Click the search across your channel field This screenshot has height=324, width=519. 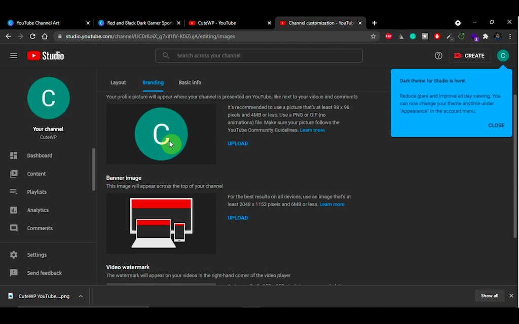click(264, 56)
